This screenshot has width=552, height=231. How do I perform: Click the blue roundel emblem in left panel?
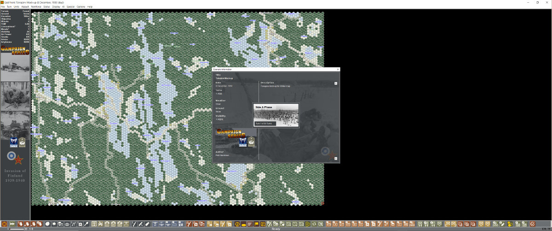[x=11, y=156]
